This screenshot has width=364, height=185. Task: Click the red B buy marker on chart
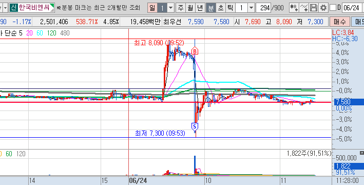pyautogui.click(x=195, y=51)
